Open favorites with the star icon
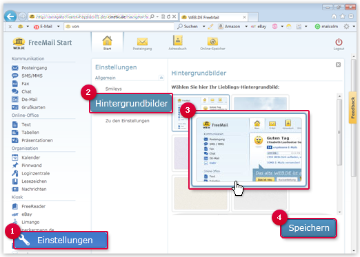This screenshot has width=360, height=257. (342, 16)
